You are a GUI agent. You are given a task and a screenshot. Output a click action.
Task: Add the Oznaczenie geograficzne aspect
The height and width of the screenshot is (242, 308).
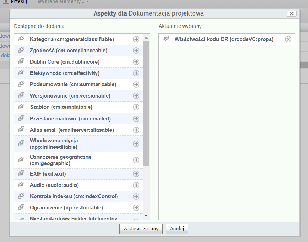tap(136, 160)
